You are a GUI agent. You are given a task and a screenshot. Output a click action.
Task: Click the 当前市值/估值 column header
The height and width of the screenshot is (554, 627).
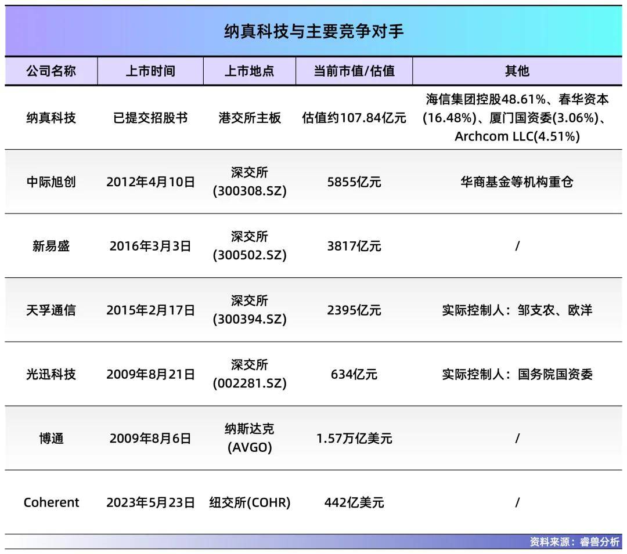[354, 71]
